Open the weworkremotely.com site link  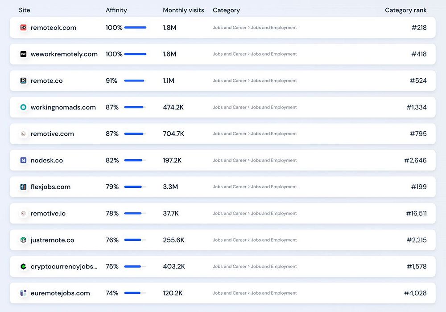pos(64,54)
